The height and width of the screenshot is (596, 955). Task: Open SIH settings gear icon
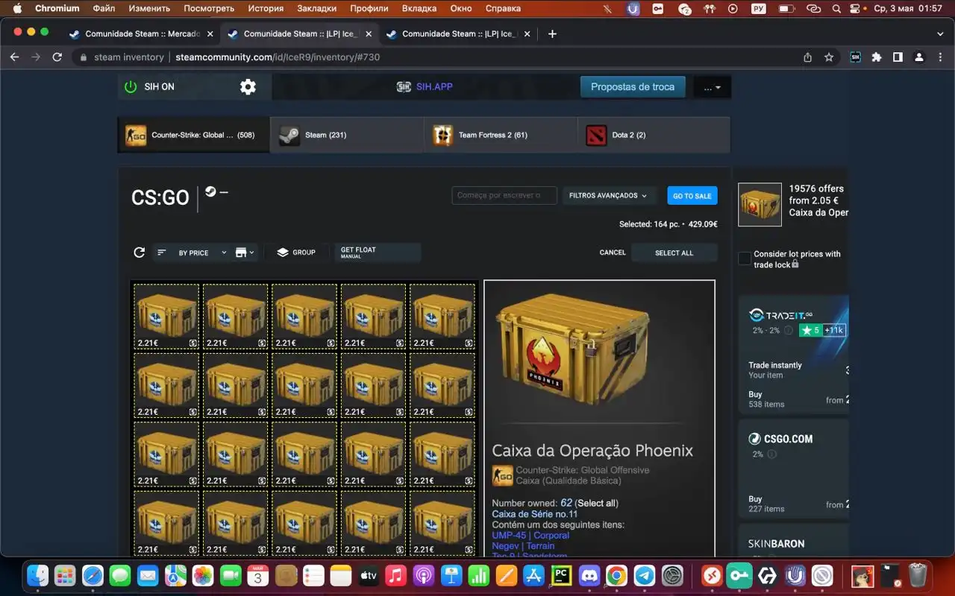pyautogui.click(x=248, y=87)
